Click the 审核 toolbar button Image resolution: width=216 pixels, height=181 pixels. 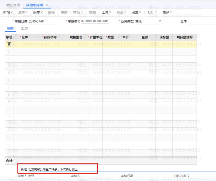64,12
